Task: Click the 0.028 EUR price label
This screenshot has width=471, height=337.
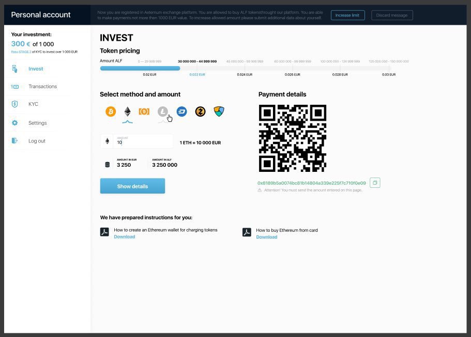Action: click(x=340, y=74)
